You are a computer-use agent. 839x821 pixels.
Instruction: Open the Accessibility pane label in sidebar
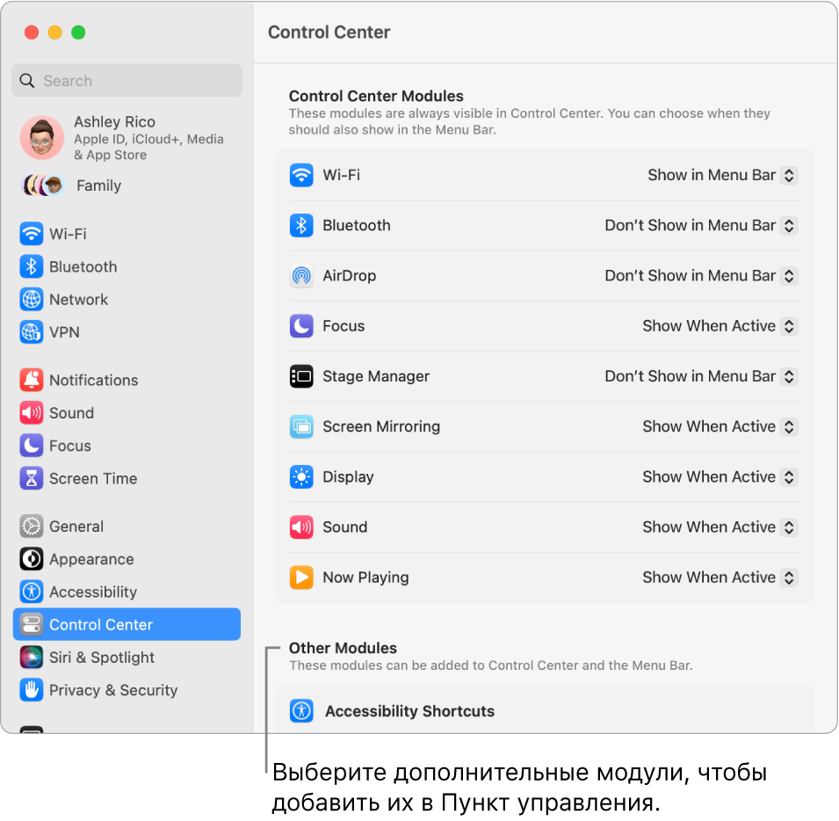click(93, 592)
